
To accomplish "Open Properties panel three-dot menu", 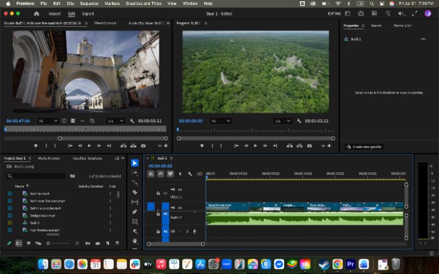I will (423, 39).
